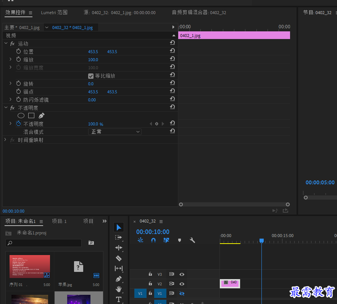The height and width of the screenshot is (304, 337).
Task: Collapse the 运动 effect group
Action: [x=6, y=44]
